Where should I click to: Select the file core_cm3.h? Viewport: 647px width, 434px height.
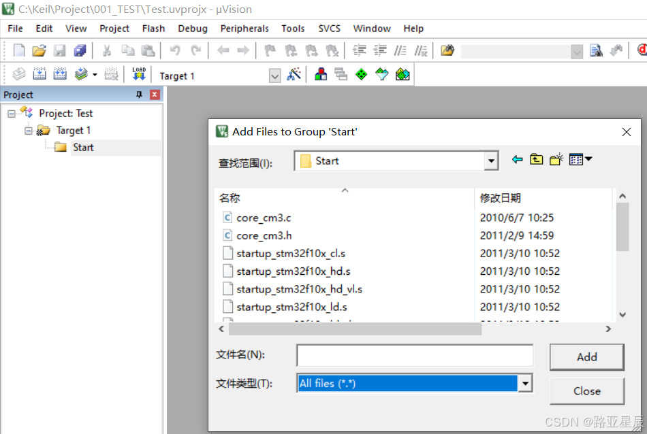pyautogui.click(x=264, y=236)
